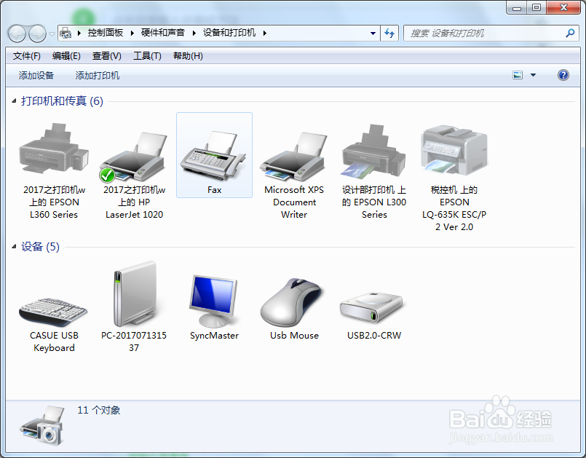This screenshot has width=586, height=458.
Task: Select the Usb Mouse icon
Action: click(291, 302)
